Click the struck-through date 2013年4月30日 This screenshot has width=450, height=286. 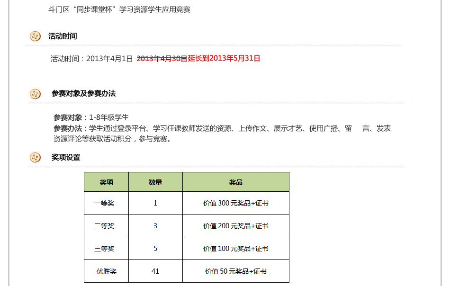tap(162, 59)
